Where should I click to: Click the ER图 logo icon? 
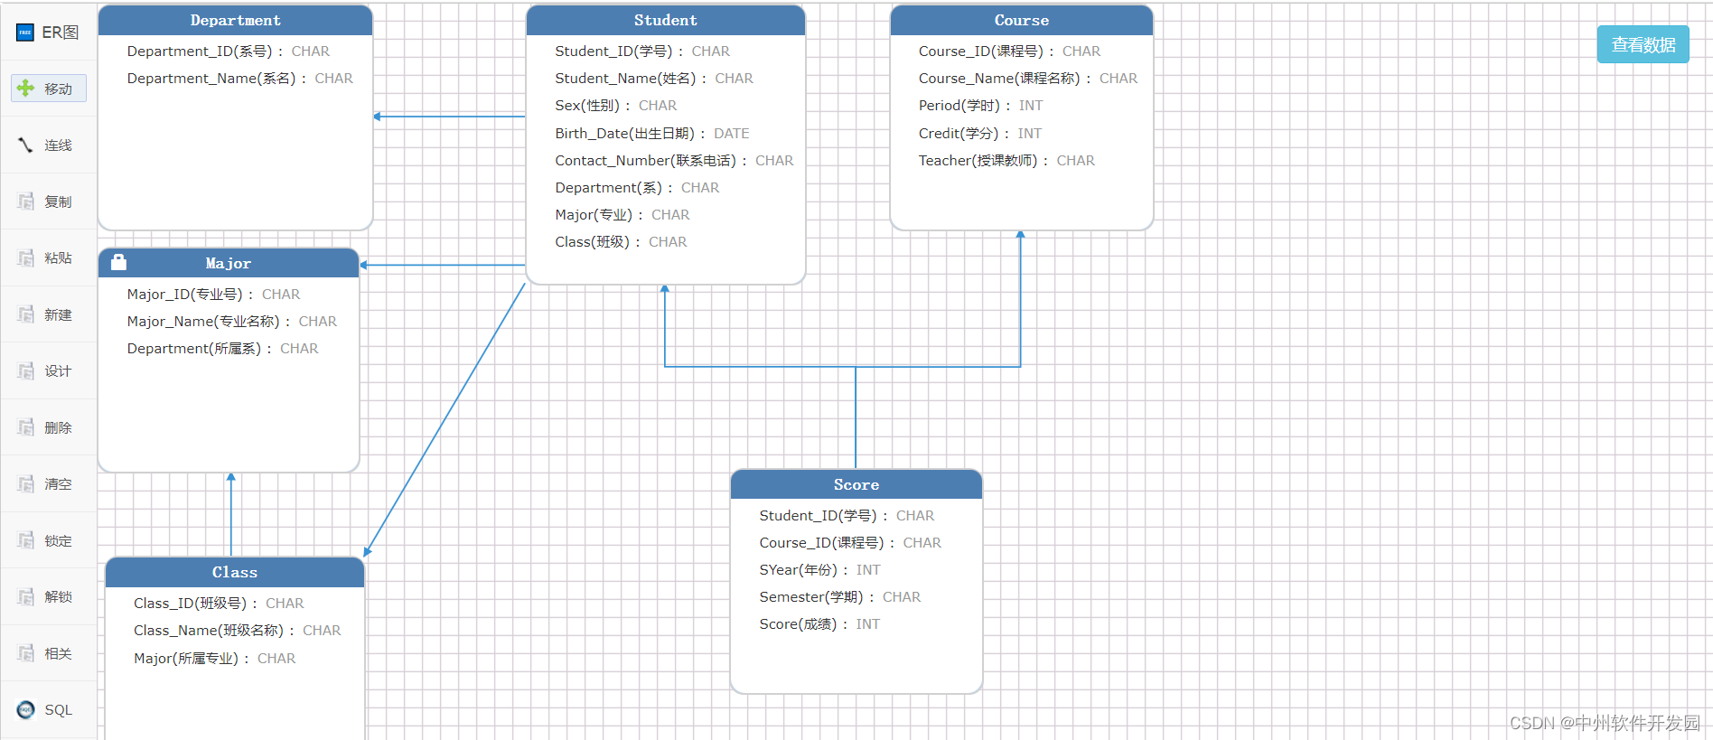pos(25,33)
